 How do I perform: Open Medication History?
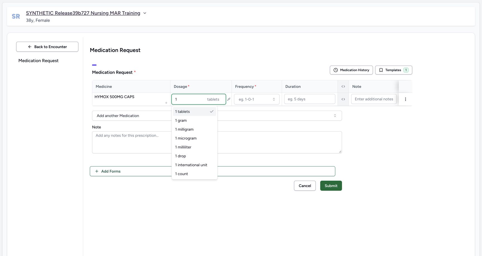(351, 70)
